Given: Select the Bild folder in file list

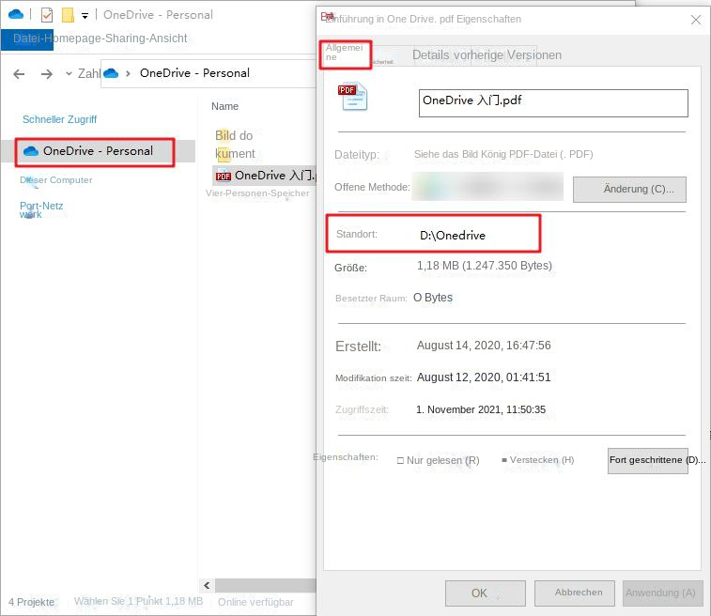Looking at the screenshot, I should (234, 135).
